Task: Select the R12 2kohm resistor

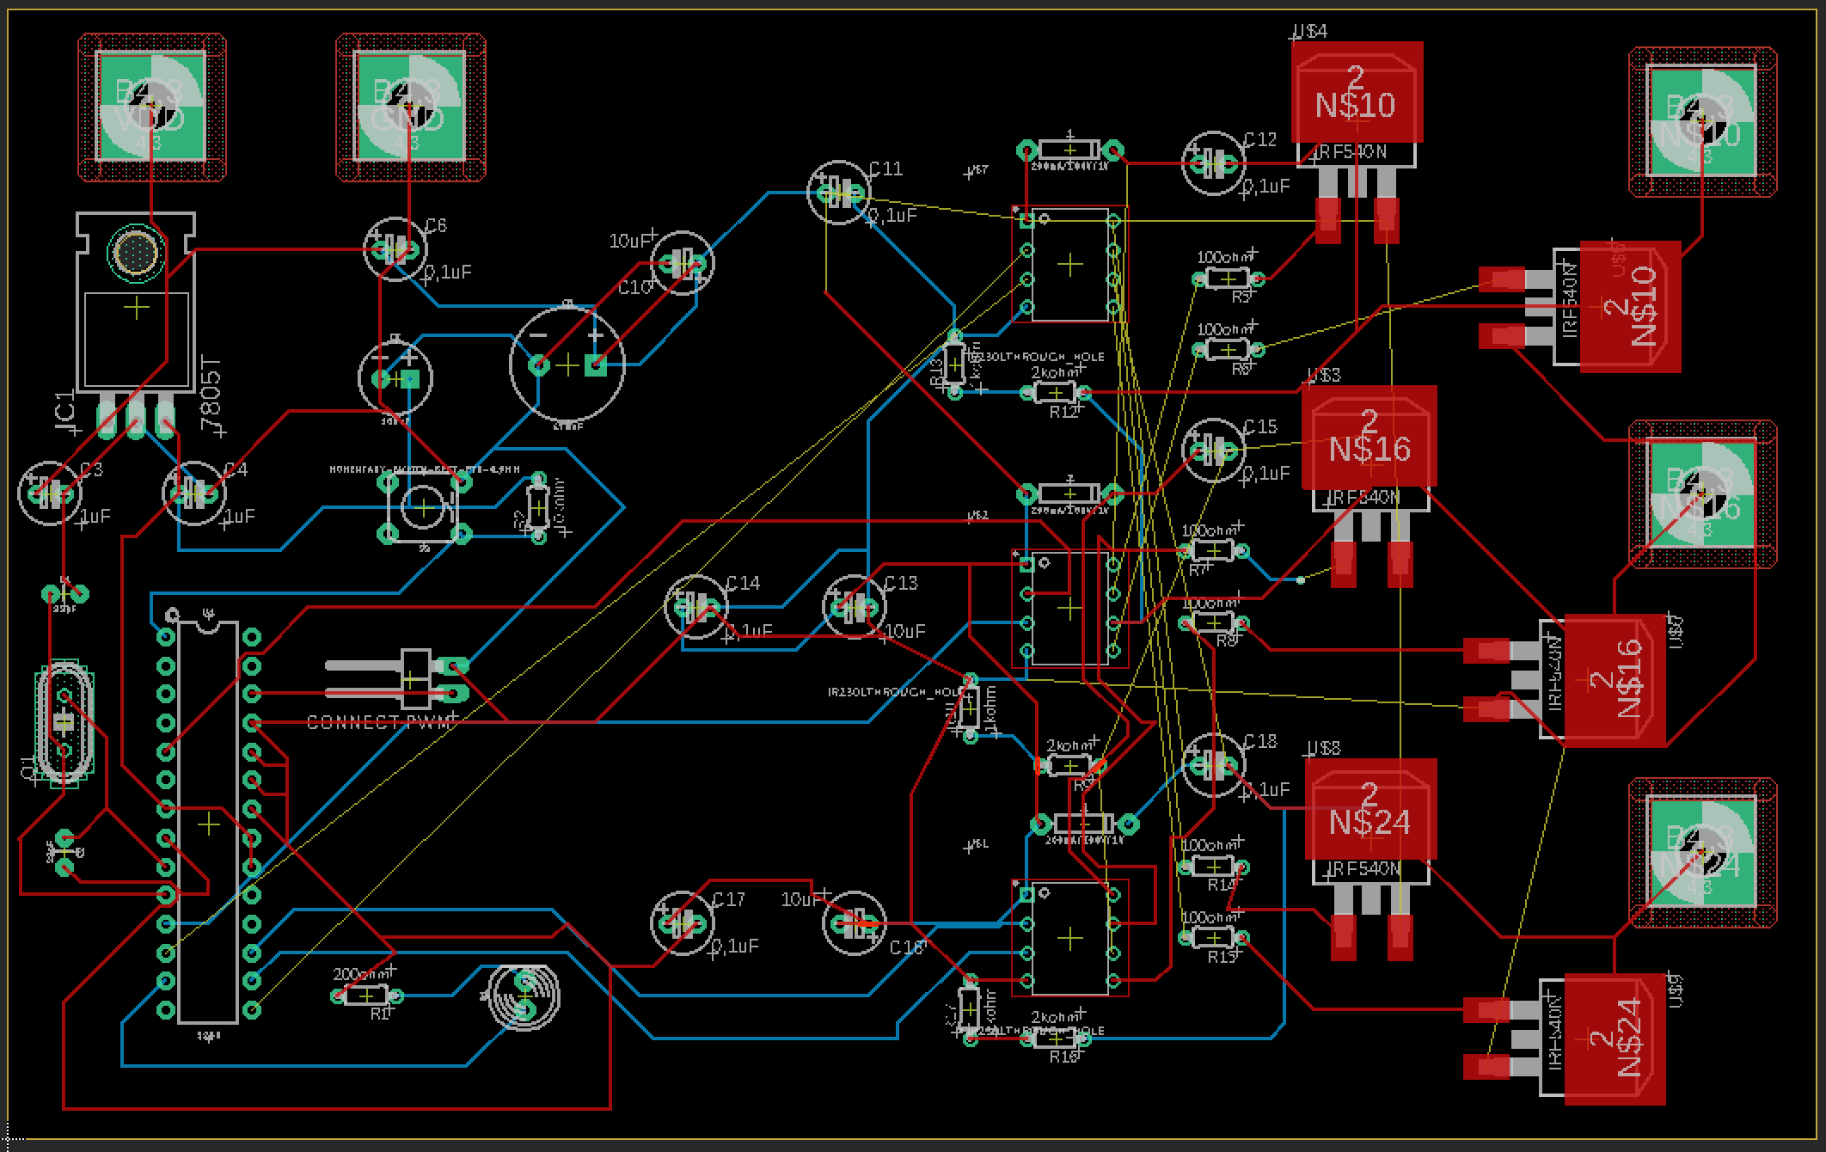Action: [x=1055, y=394]
